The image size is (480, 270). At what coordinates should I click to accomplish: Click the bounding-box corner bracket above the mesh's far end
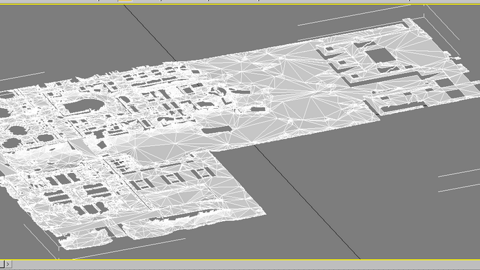424,15
